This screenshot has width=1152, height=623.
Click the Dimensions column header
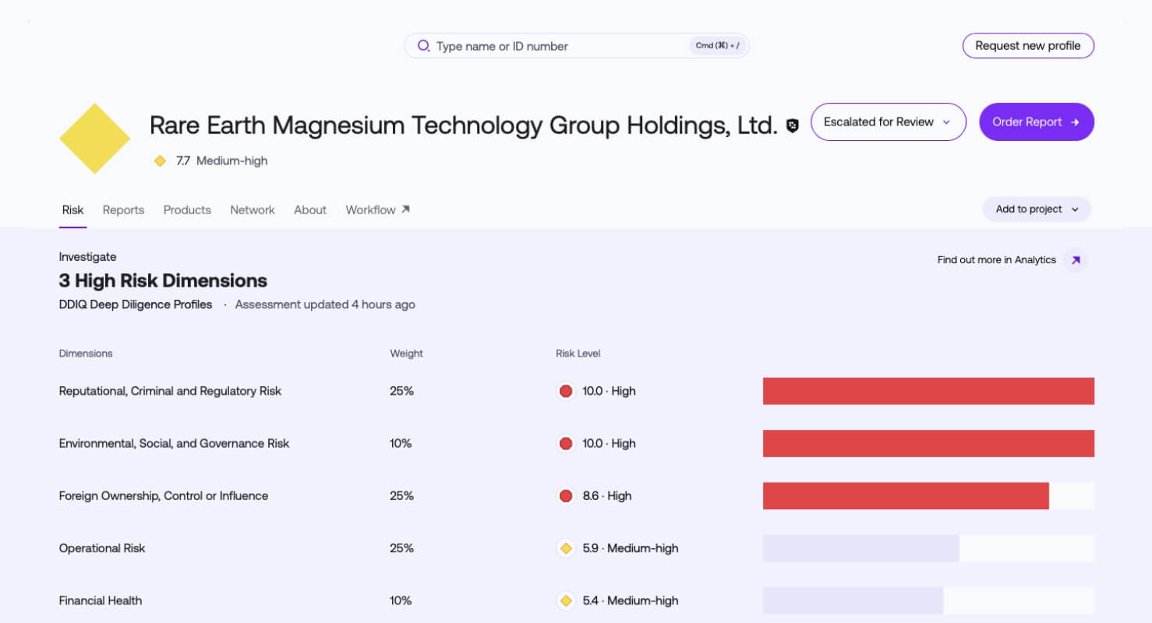[86, 354]
